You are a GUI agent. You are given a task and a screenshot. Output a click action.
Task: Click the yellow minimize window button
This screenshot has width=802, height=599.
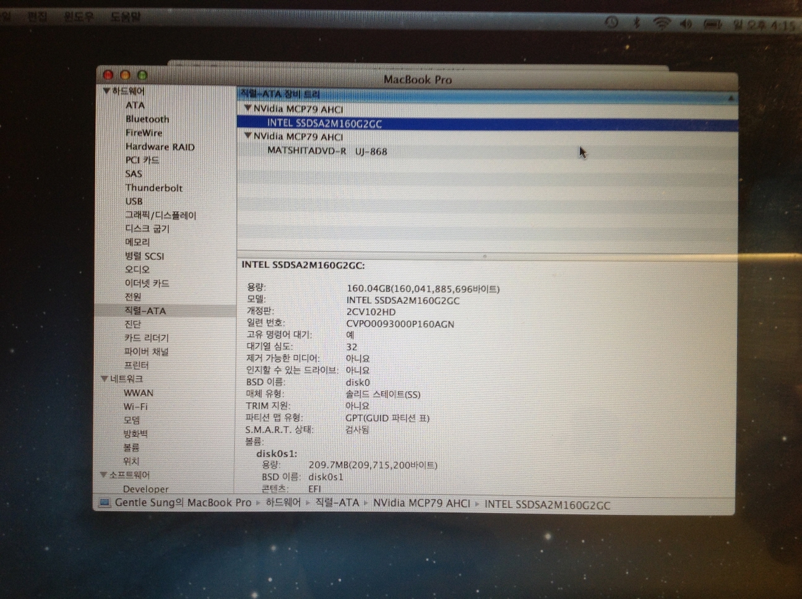(125, 75)
